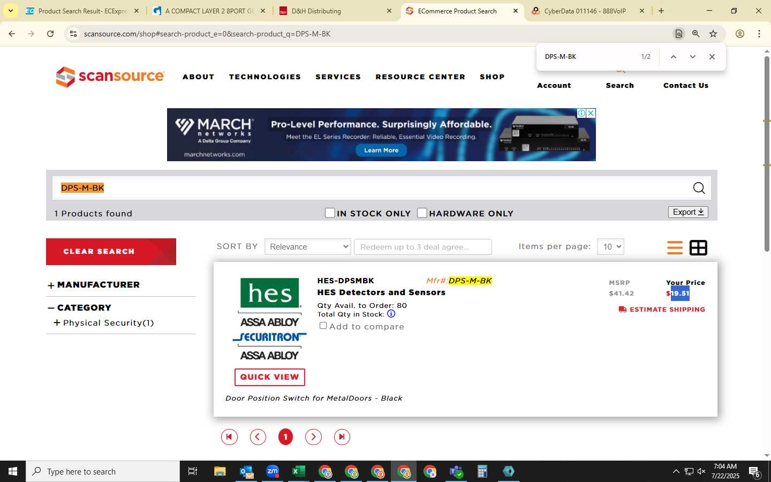Enable In Stock Only checkbox
The height and width of the screenshot is (482, 771).
coord(330,213)
